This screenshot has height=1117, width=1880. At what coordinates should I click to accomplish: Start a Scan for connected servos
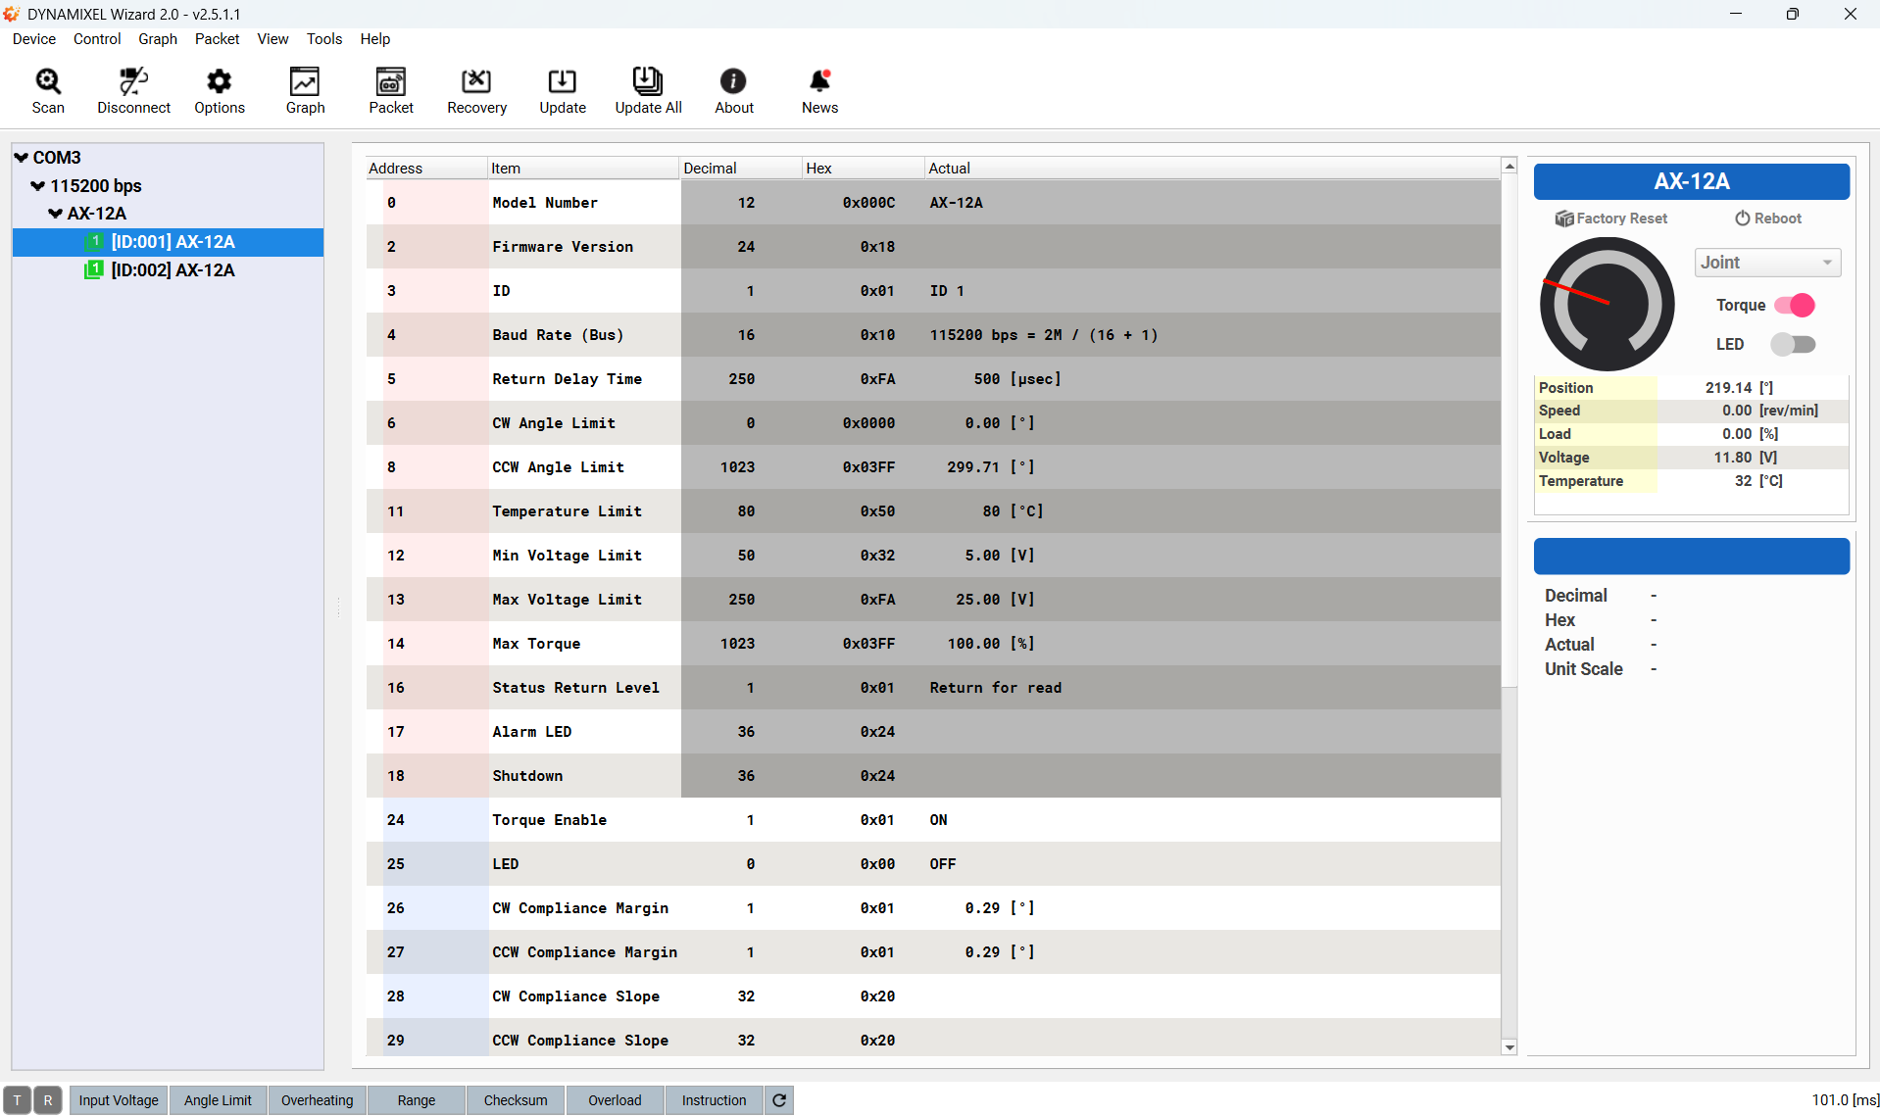pyautogui.click(x=48, y=91)
